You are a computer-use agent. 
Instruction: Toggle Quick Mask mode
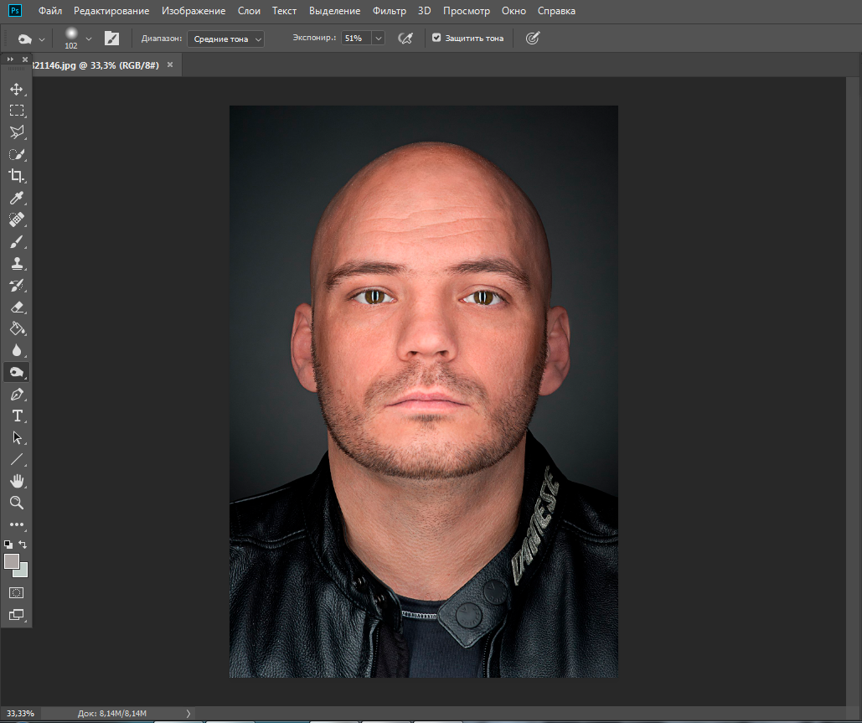coord(17,592)
